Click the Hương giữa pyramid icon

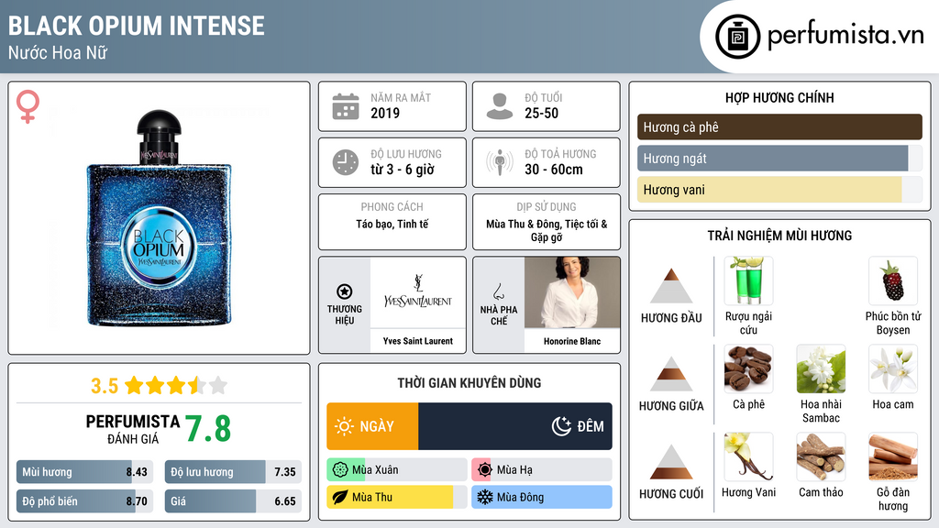[x=671, y=374]
